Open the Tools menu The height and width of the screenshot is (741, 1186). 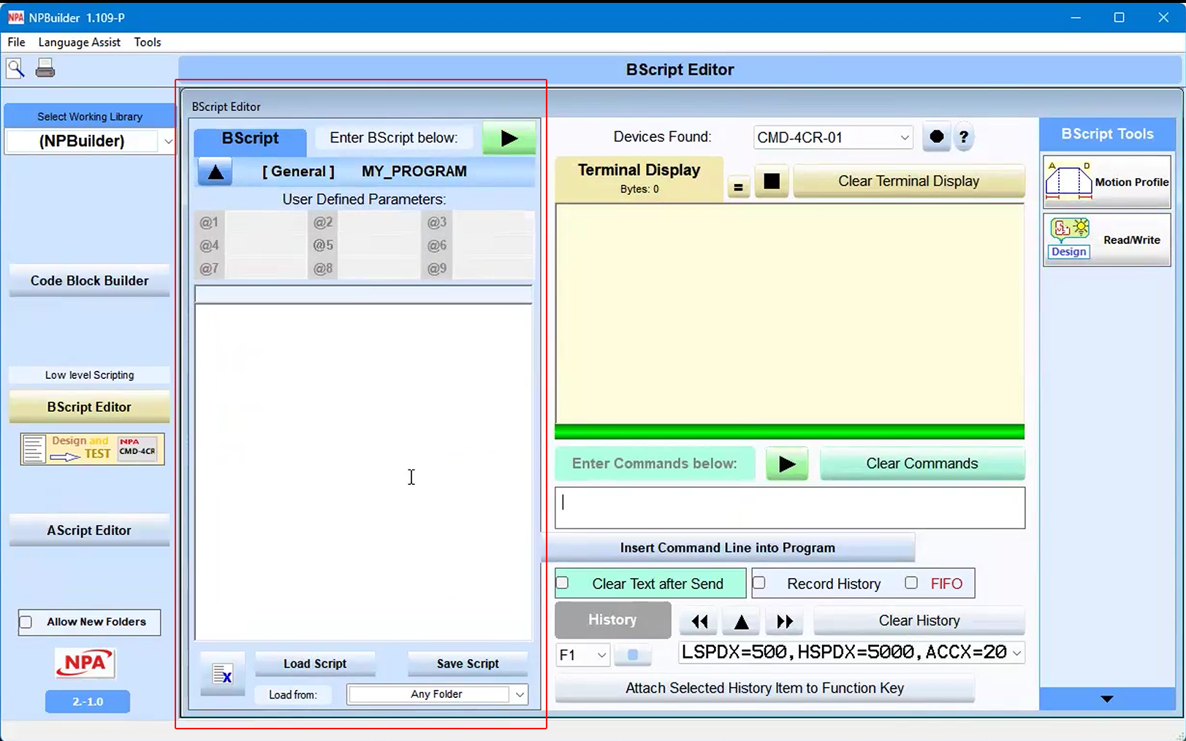point(148,42)
